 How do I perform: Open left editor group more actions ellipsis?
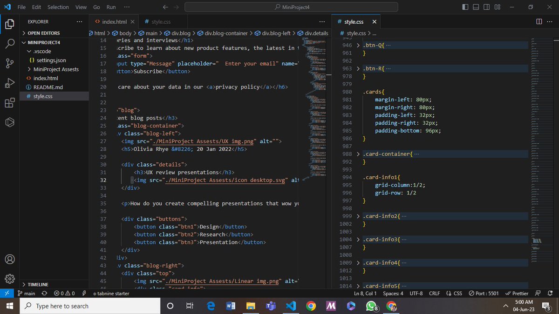[322, 21]
